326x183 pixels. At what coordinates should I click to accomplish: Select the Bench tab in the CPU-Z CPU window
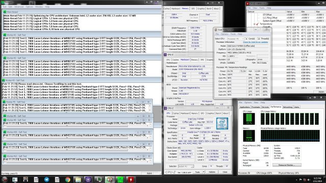[x=219, y=113]
